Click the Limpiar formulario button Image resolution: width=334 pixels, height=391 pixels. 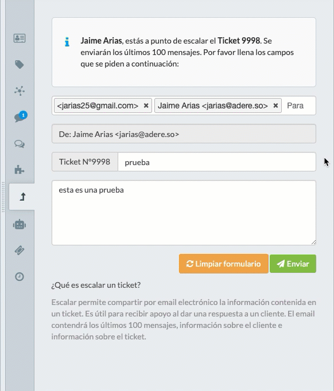[x=224, y=264]
